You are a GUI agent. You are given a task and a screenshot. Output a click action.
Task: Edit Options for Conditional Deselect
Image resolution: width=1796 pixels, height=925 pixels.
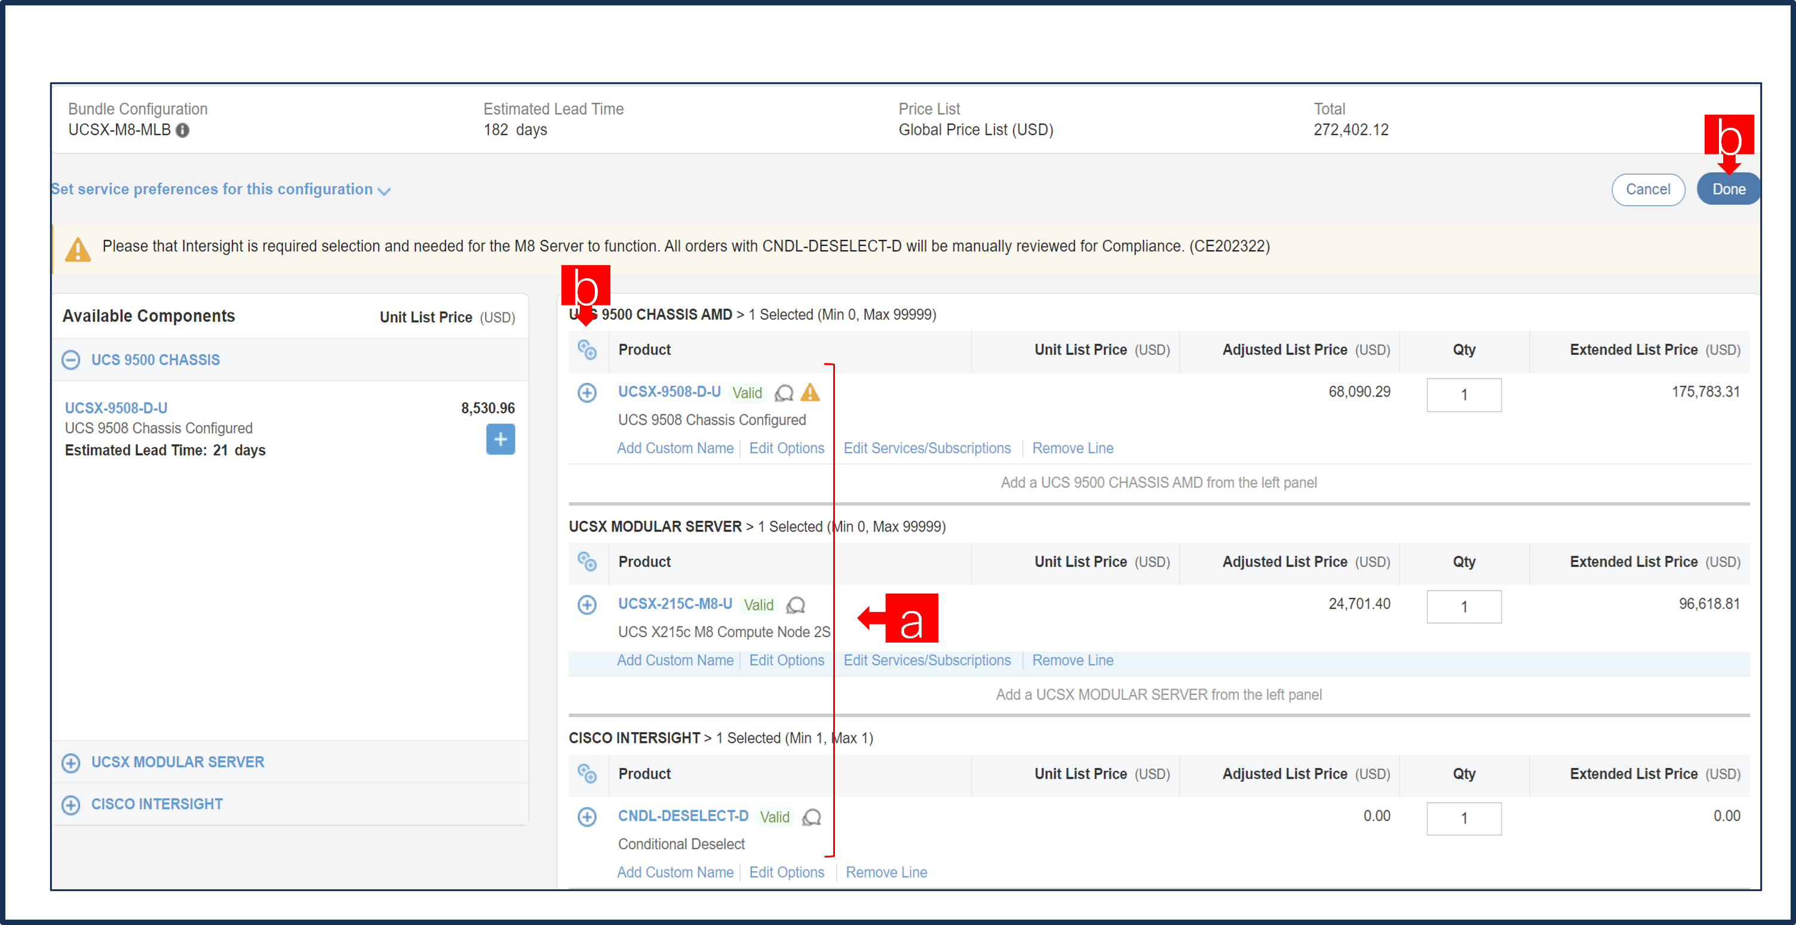coord(787,872)
